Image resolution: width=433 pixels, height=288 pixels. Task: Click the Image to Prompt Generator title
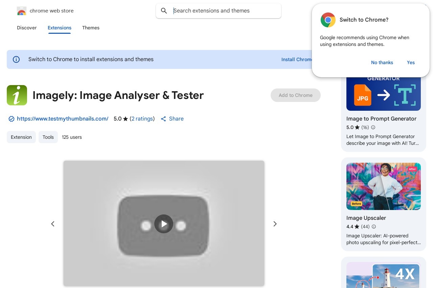click(381, 119)
